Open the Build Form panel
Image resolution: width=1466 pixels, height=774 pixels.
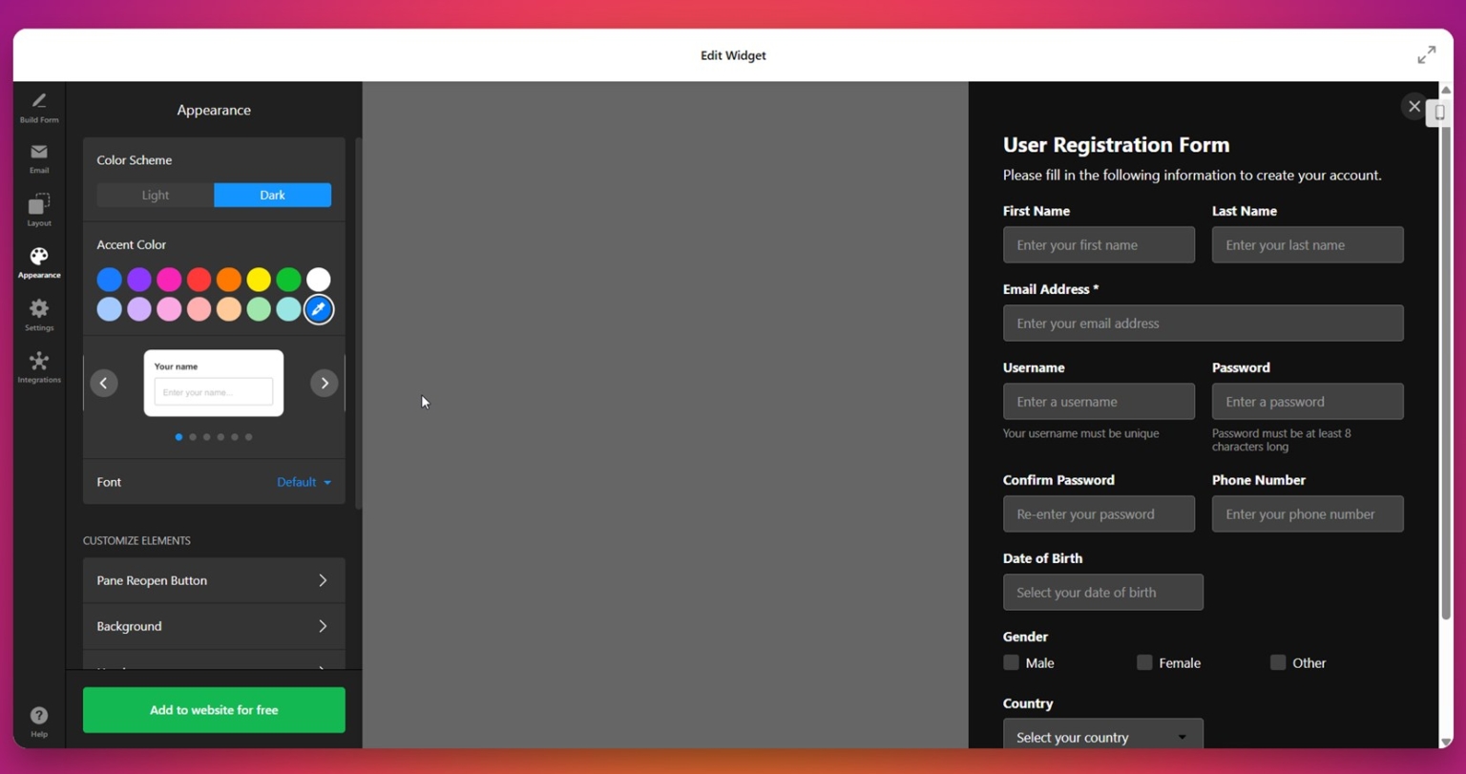pyautogui.click(x=39, y=107)
